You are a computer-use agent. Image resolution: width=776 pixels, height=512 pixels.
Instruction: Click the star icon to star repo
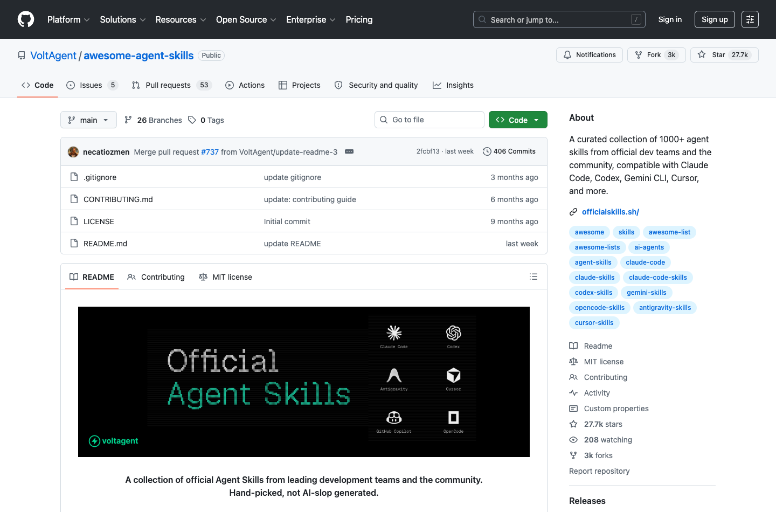(702, 55)
